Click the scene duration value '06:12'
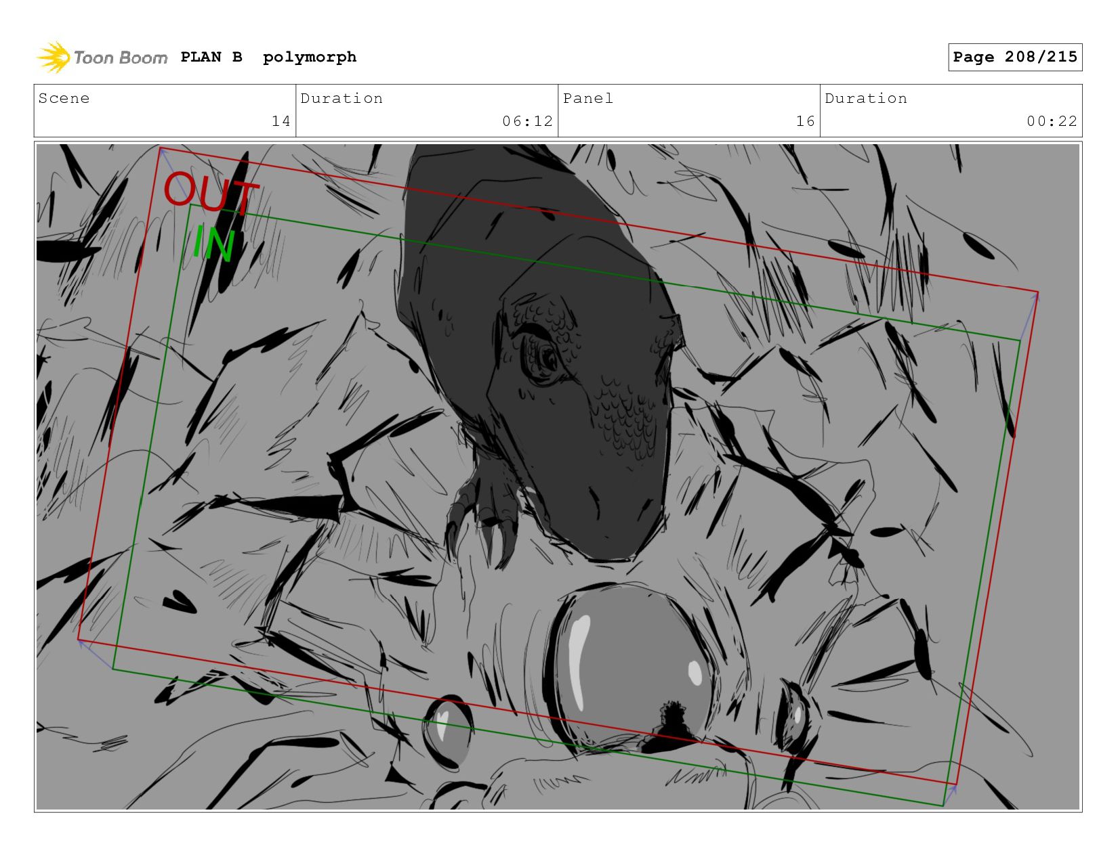 528,121
